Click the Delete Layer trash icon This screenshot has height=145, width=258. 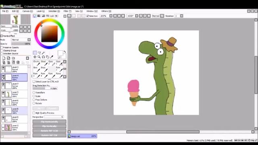tap(18, 62)
